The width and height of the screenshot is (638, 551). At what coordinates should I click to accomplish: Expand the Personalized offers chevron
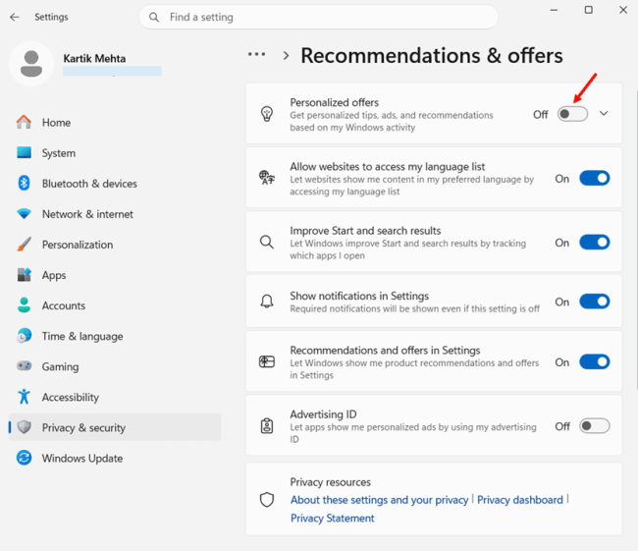pyautogui.click(x=604, y=114)
